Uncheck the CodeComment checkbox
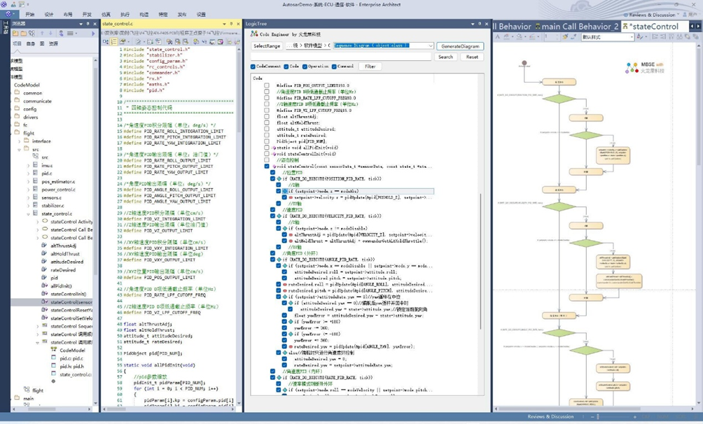 tap(253, 66)
